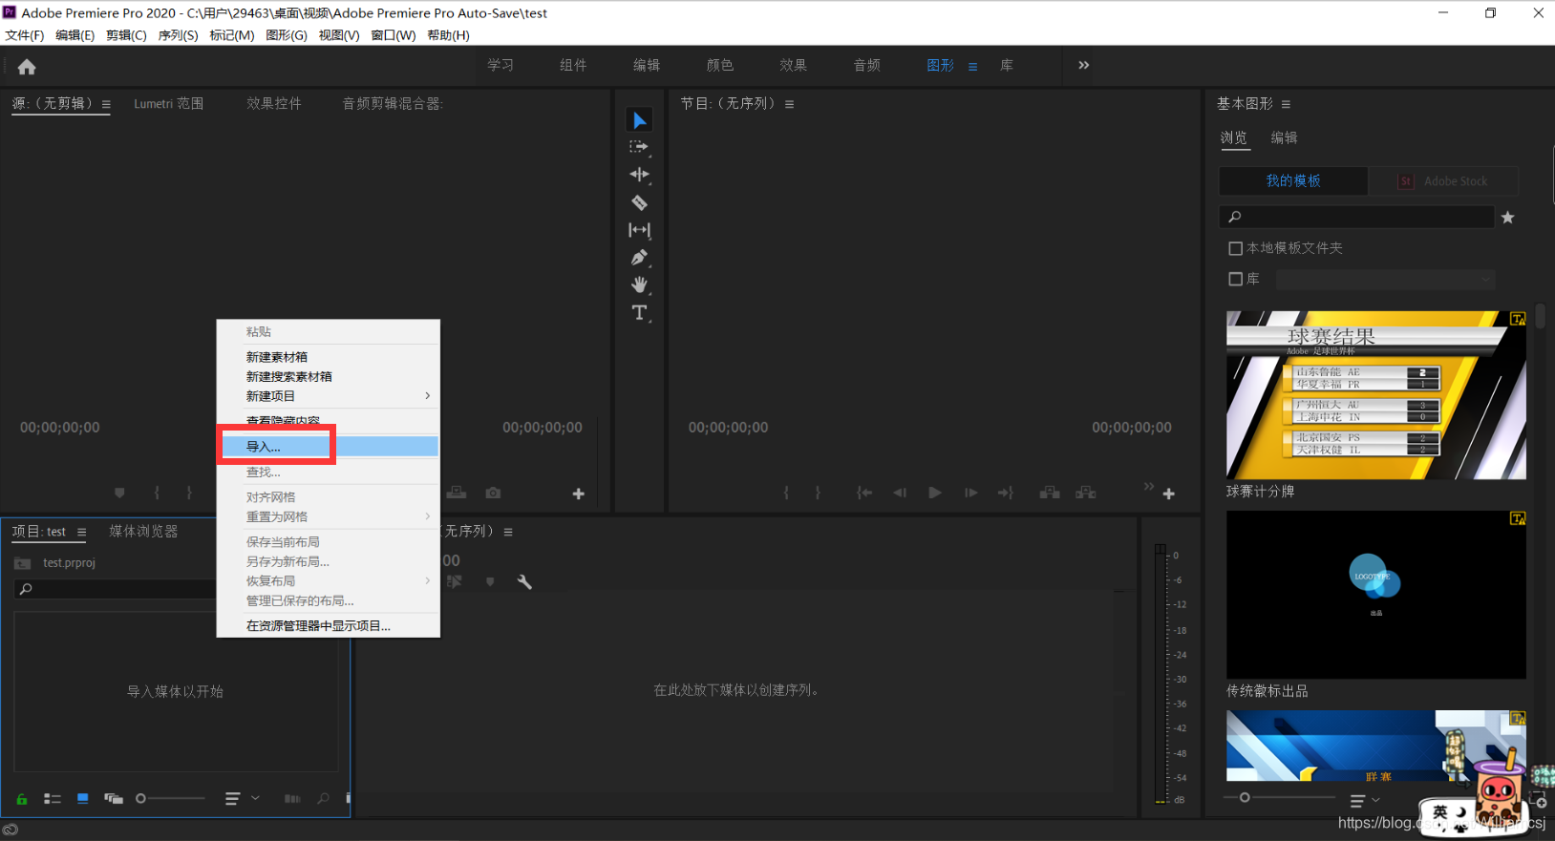Play in the Program monitor
Screen dimensions: 1555x841
935,493
